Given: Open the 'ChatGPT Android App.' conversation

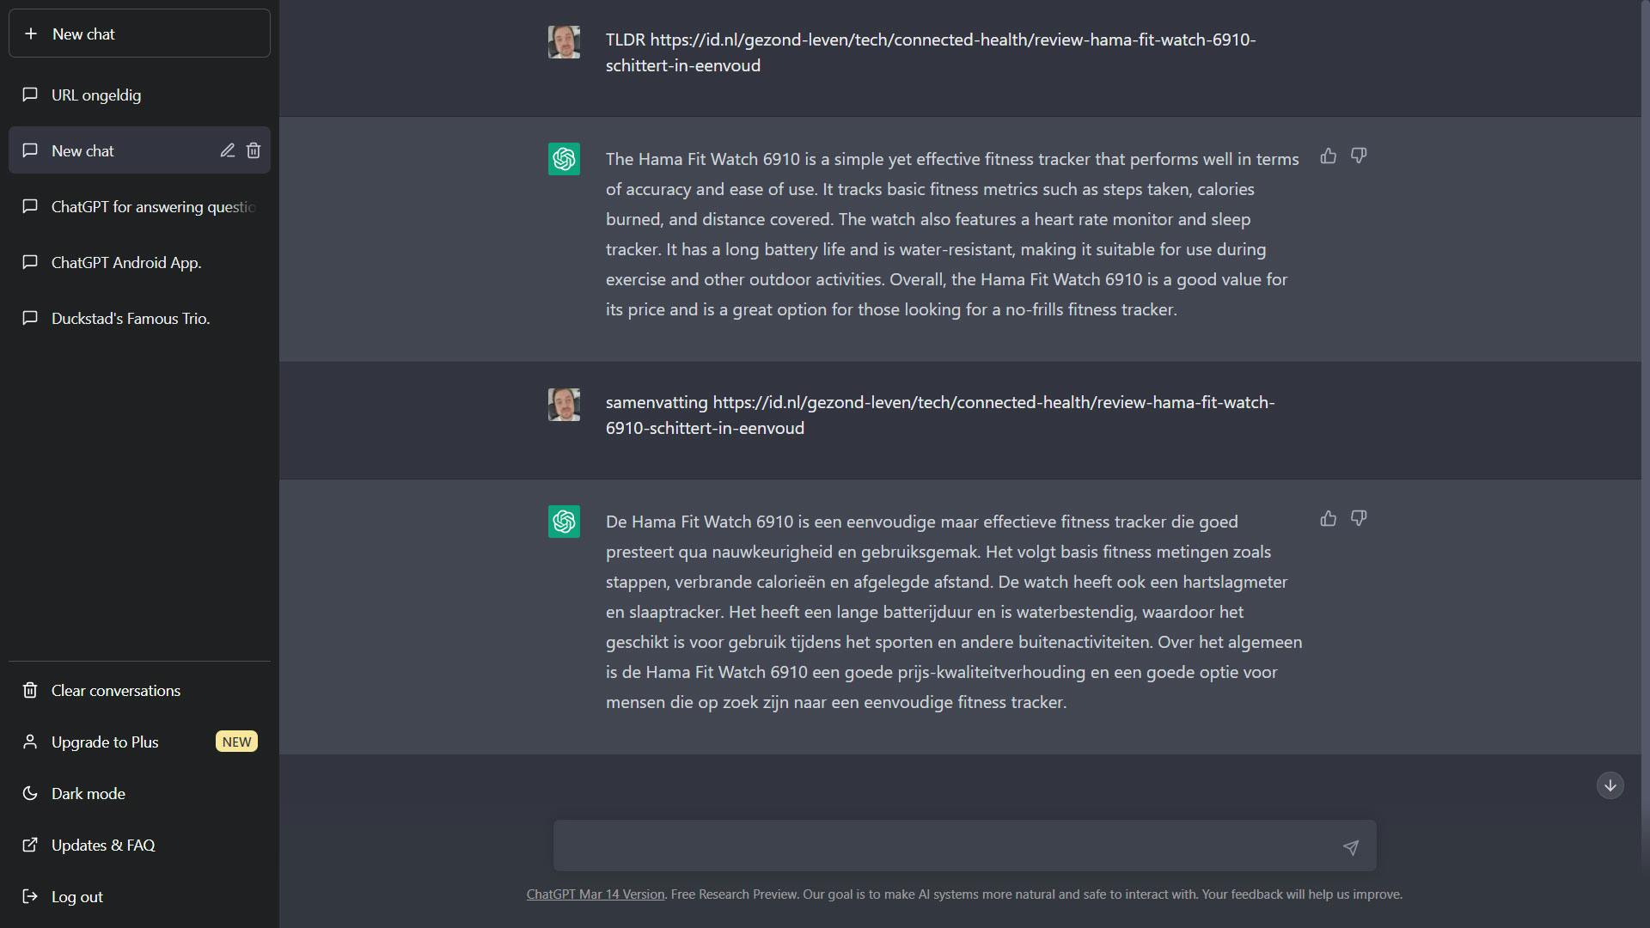Looking at the screenshot, I should [x=126, y=262].
